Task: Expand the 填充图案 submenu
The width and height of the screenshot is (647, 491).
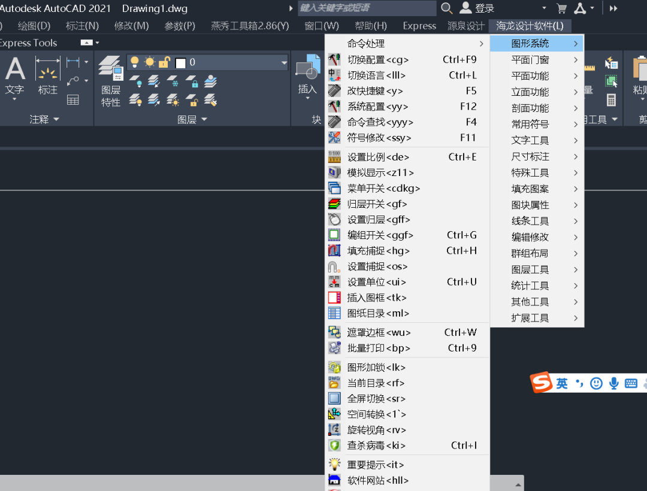Action: pyautogui.click(x=537, y=189)
